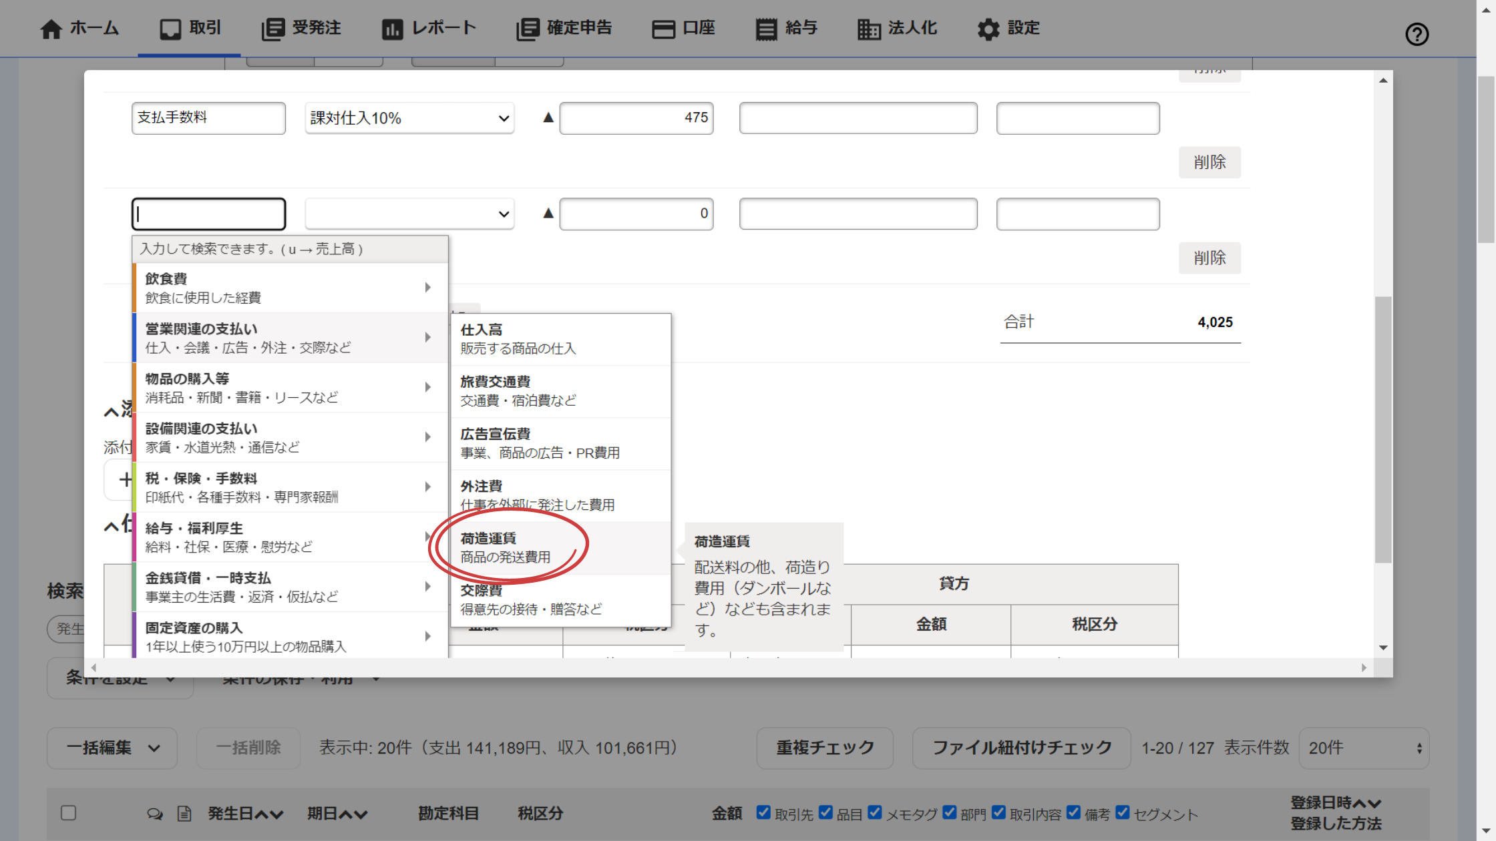Viewport: 1496px width, 841px height.
Task: Click the Home house icon
Action: [x=51, y=29]
